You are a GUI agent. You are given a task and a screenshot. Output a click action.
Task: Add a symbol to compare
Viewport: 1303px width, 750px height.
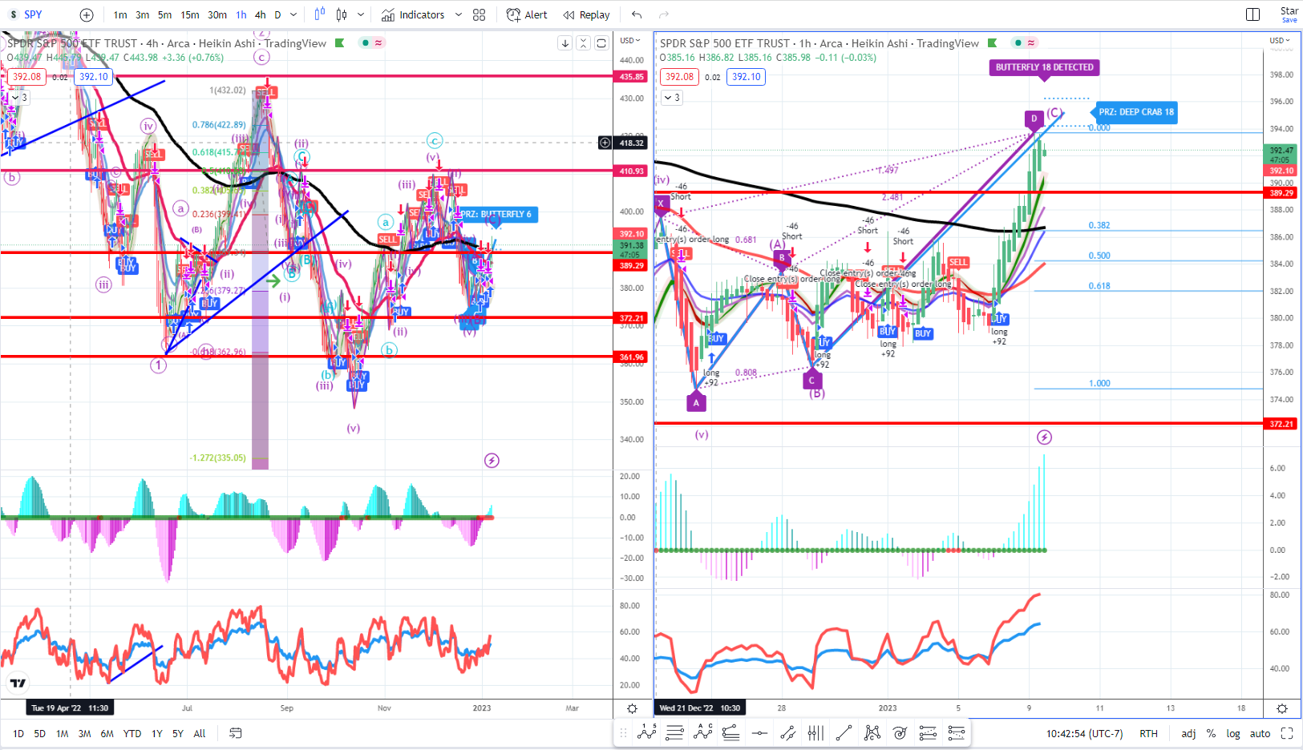coord(87,14)
